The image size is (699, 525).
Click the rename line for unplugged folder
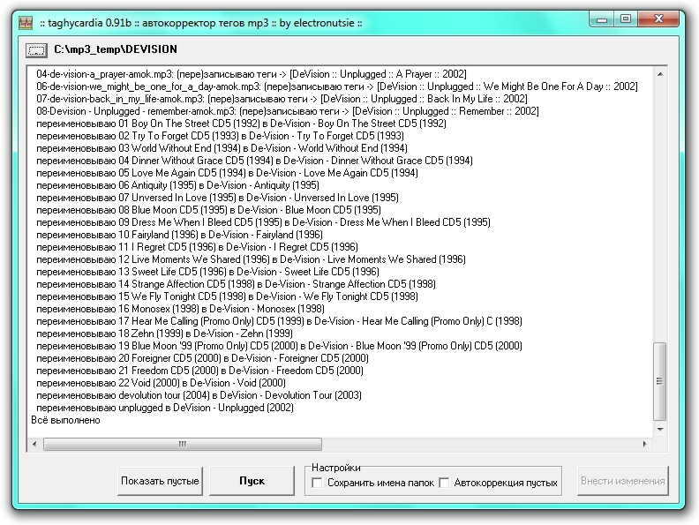(x=165, y=408)
